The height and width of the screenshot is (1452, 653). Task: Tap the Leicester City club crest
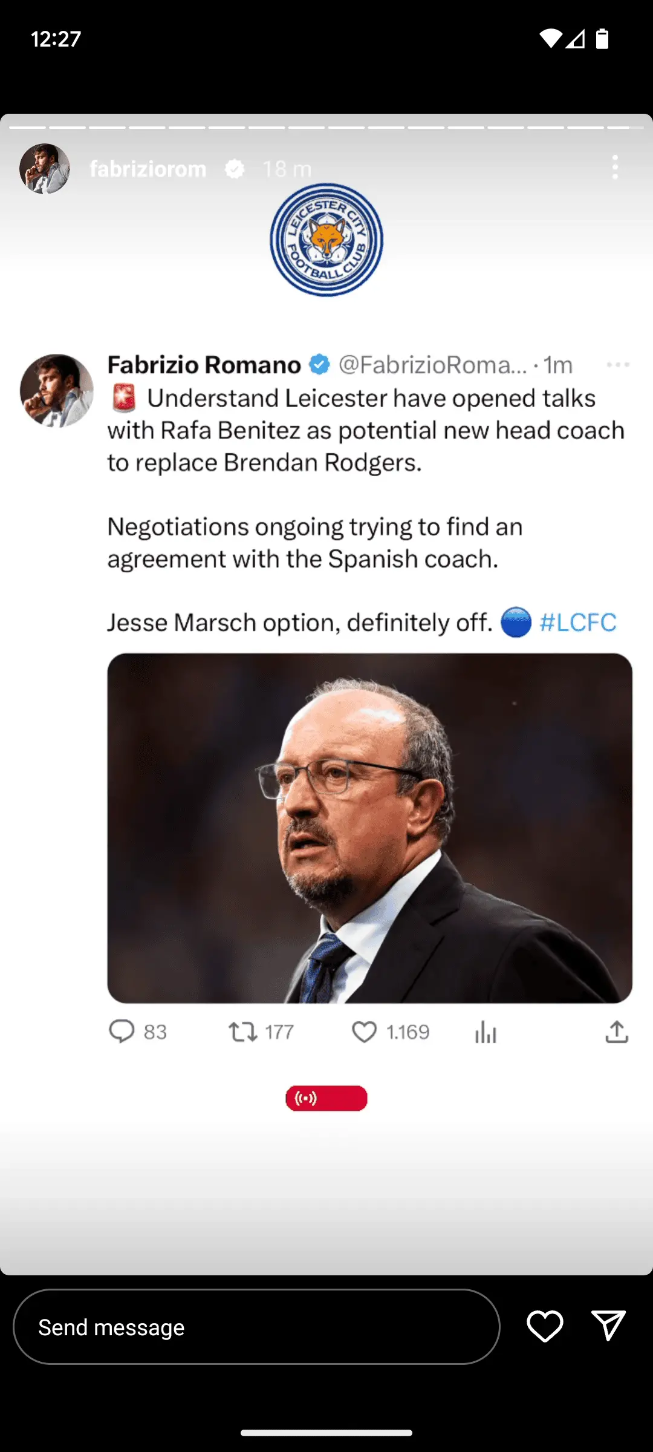click(x=326, y=240)
